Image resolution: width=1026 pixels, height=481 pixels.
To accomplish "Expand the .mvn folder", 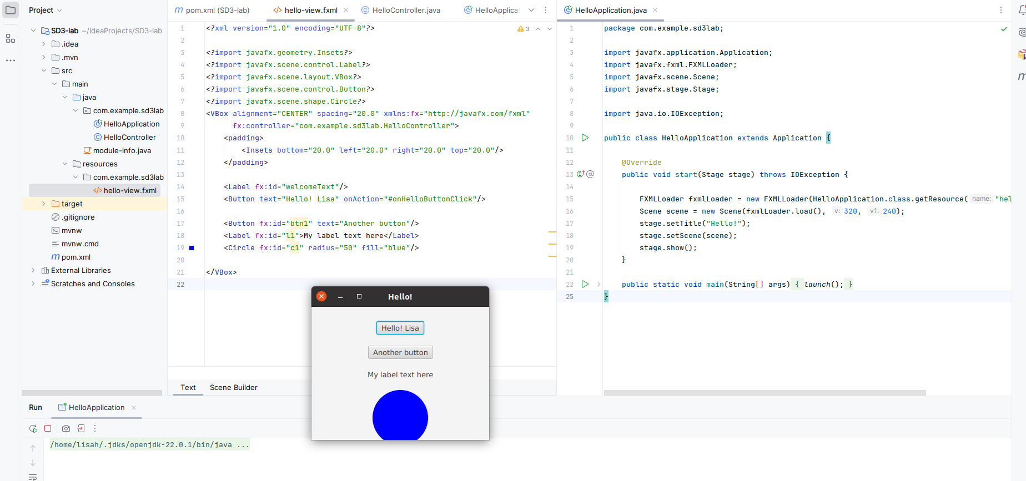I will click(x=44, y=57).
